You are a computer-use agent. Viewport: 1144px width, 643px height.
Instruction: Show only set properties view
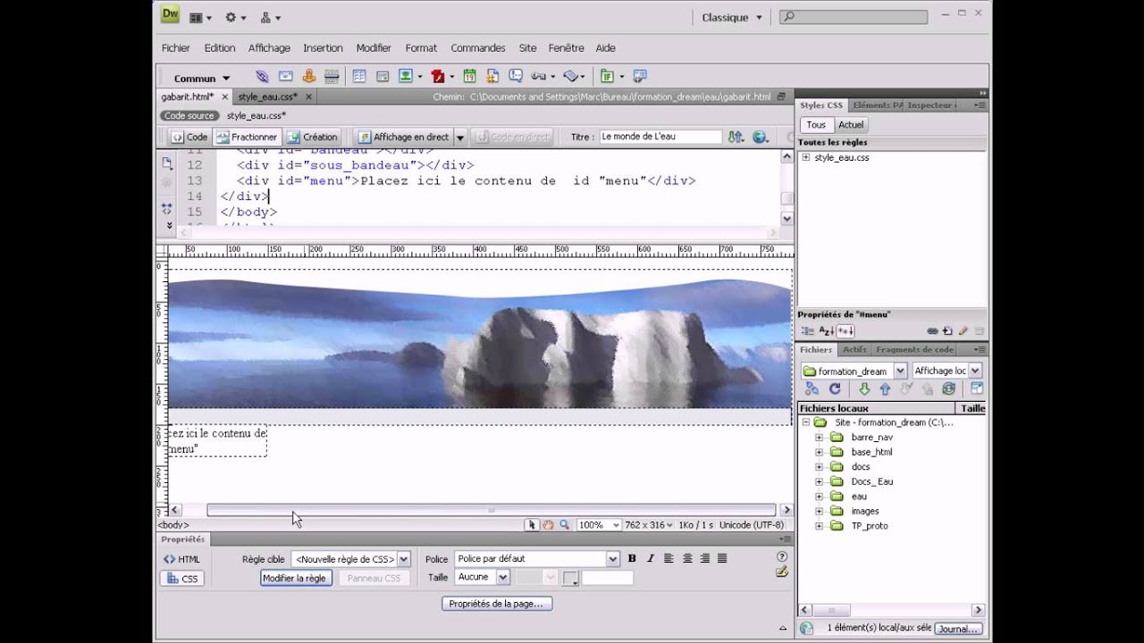pyautogui.click(x=845, y=331)
